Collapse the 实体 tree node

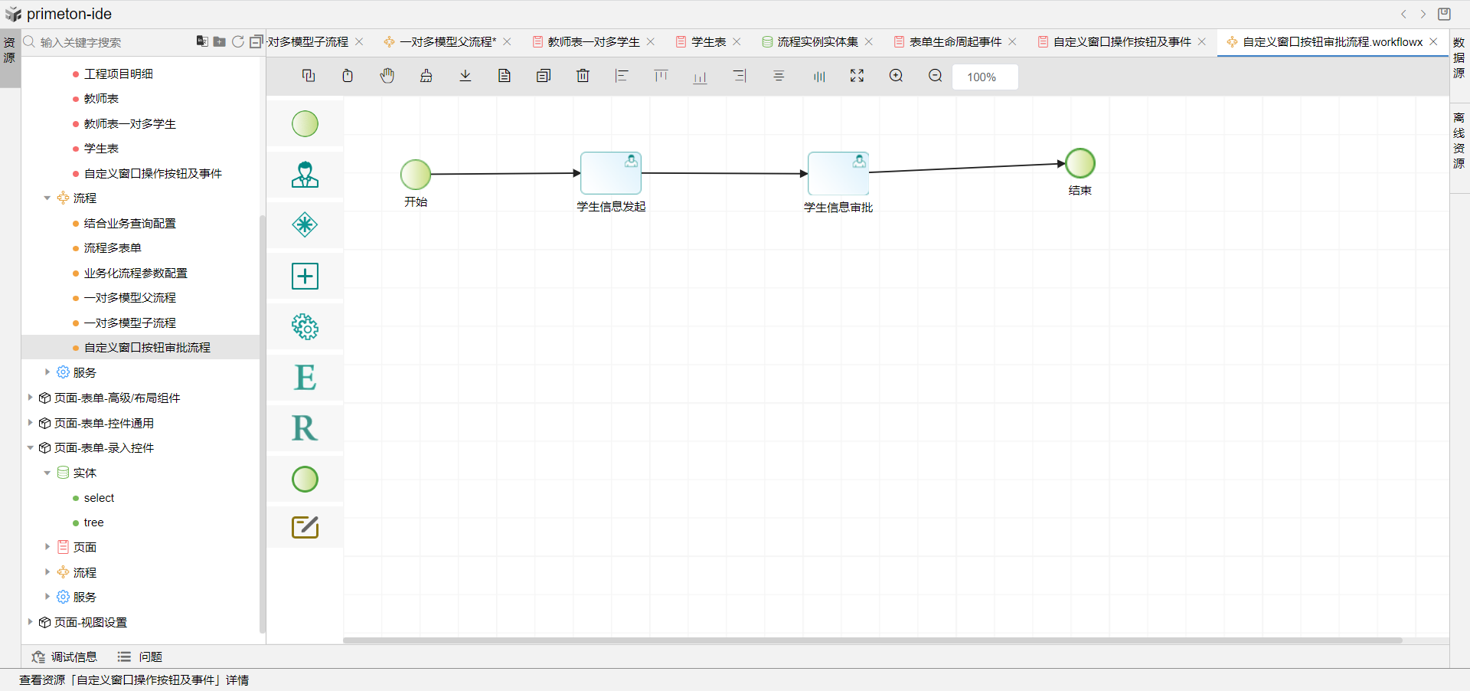[47, 473]
